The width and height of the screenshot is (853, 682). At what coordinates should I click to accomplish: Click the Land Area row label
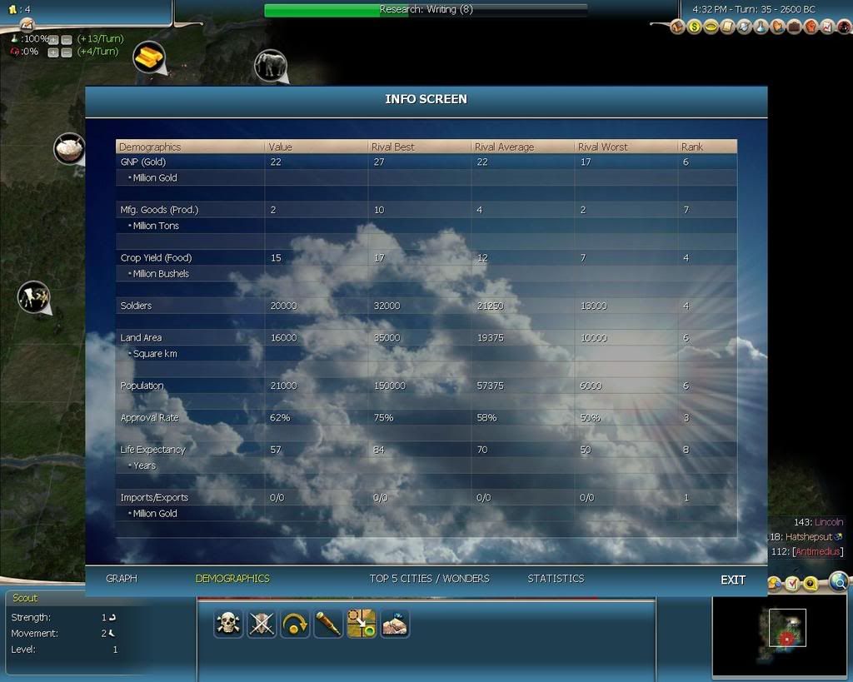coord(141,338)
